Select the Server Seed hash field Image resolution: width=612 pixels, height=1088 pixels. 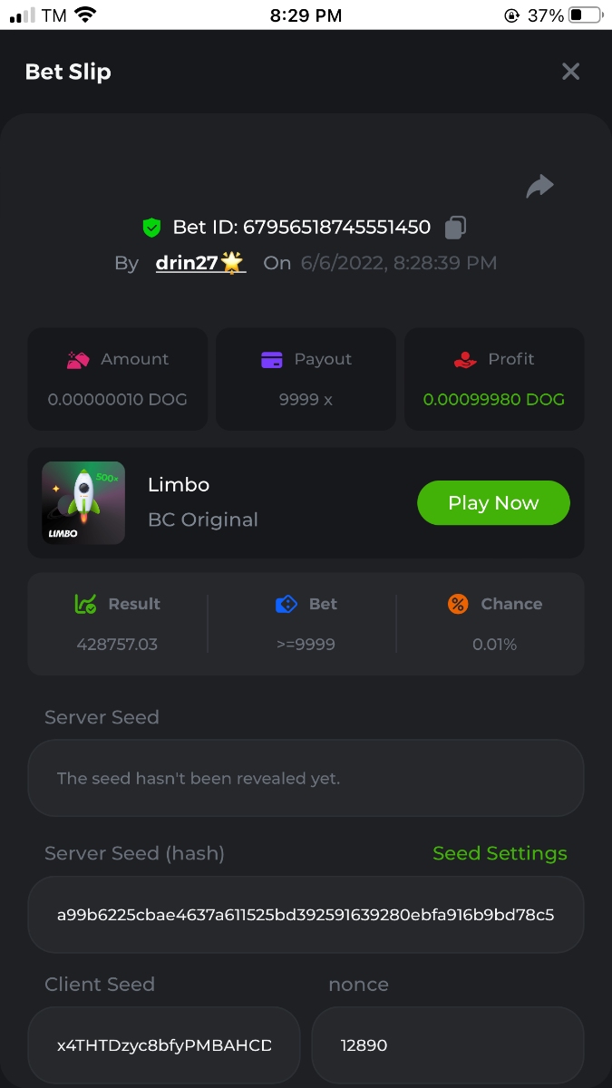pyautogui.click(x=306, y=915)
